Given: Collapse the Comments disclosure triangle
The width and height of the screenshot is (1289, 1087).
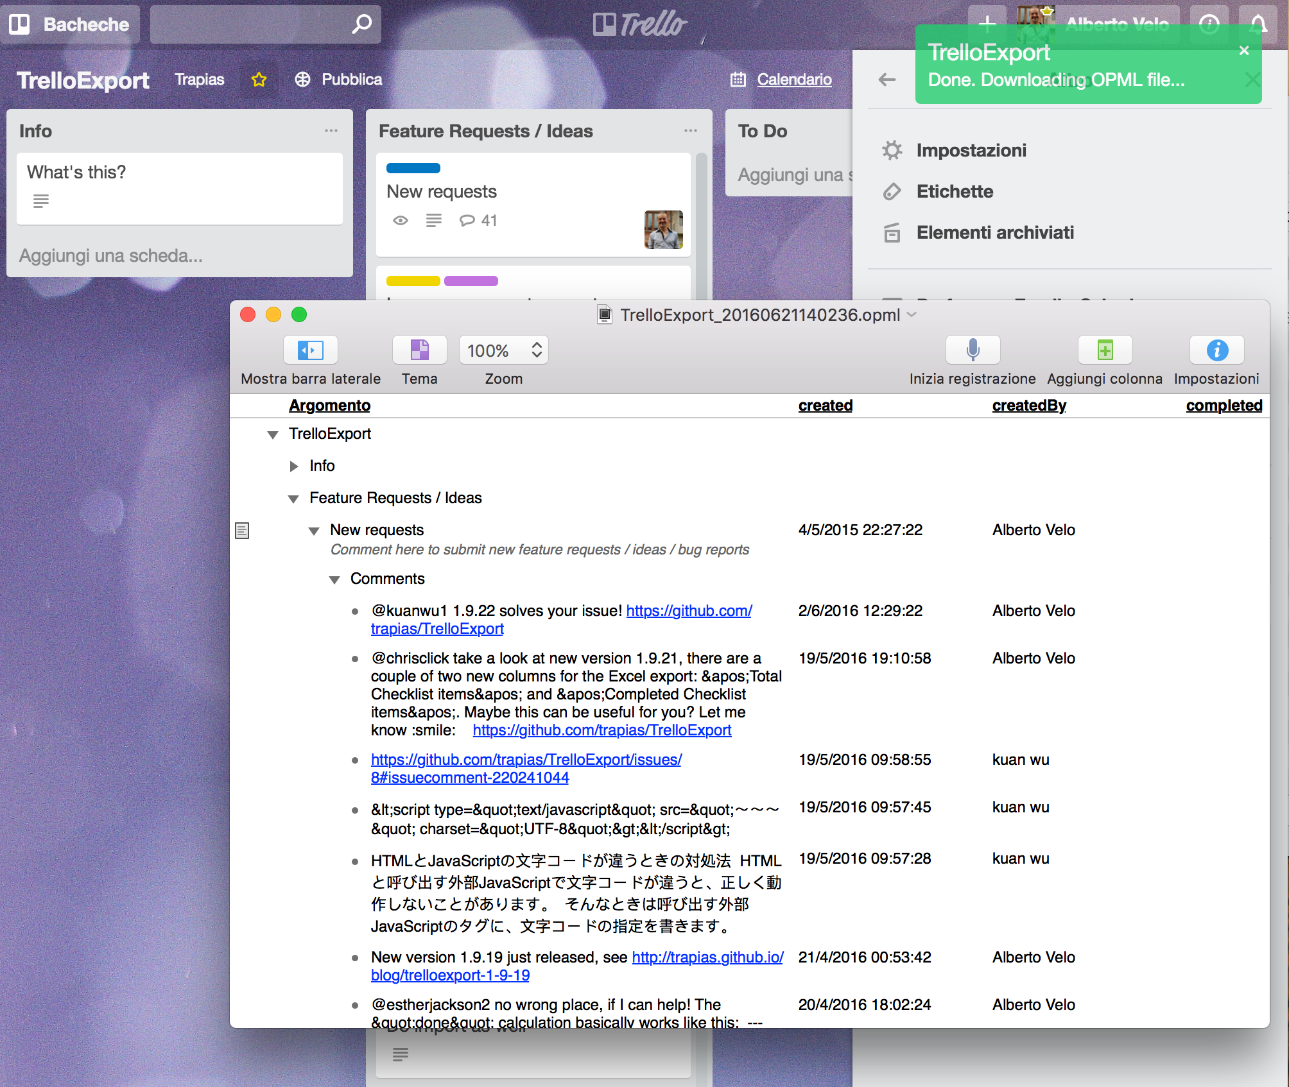Looking at the screenshot, I should [334, 580].
